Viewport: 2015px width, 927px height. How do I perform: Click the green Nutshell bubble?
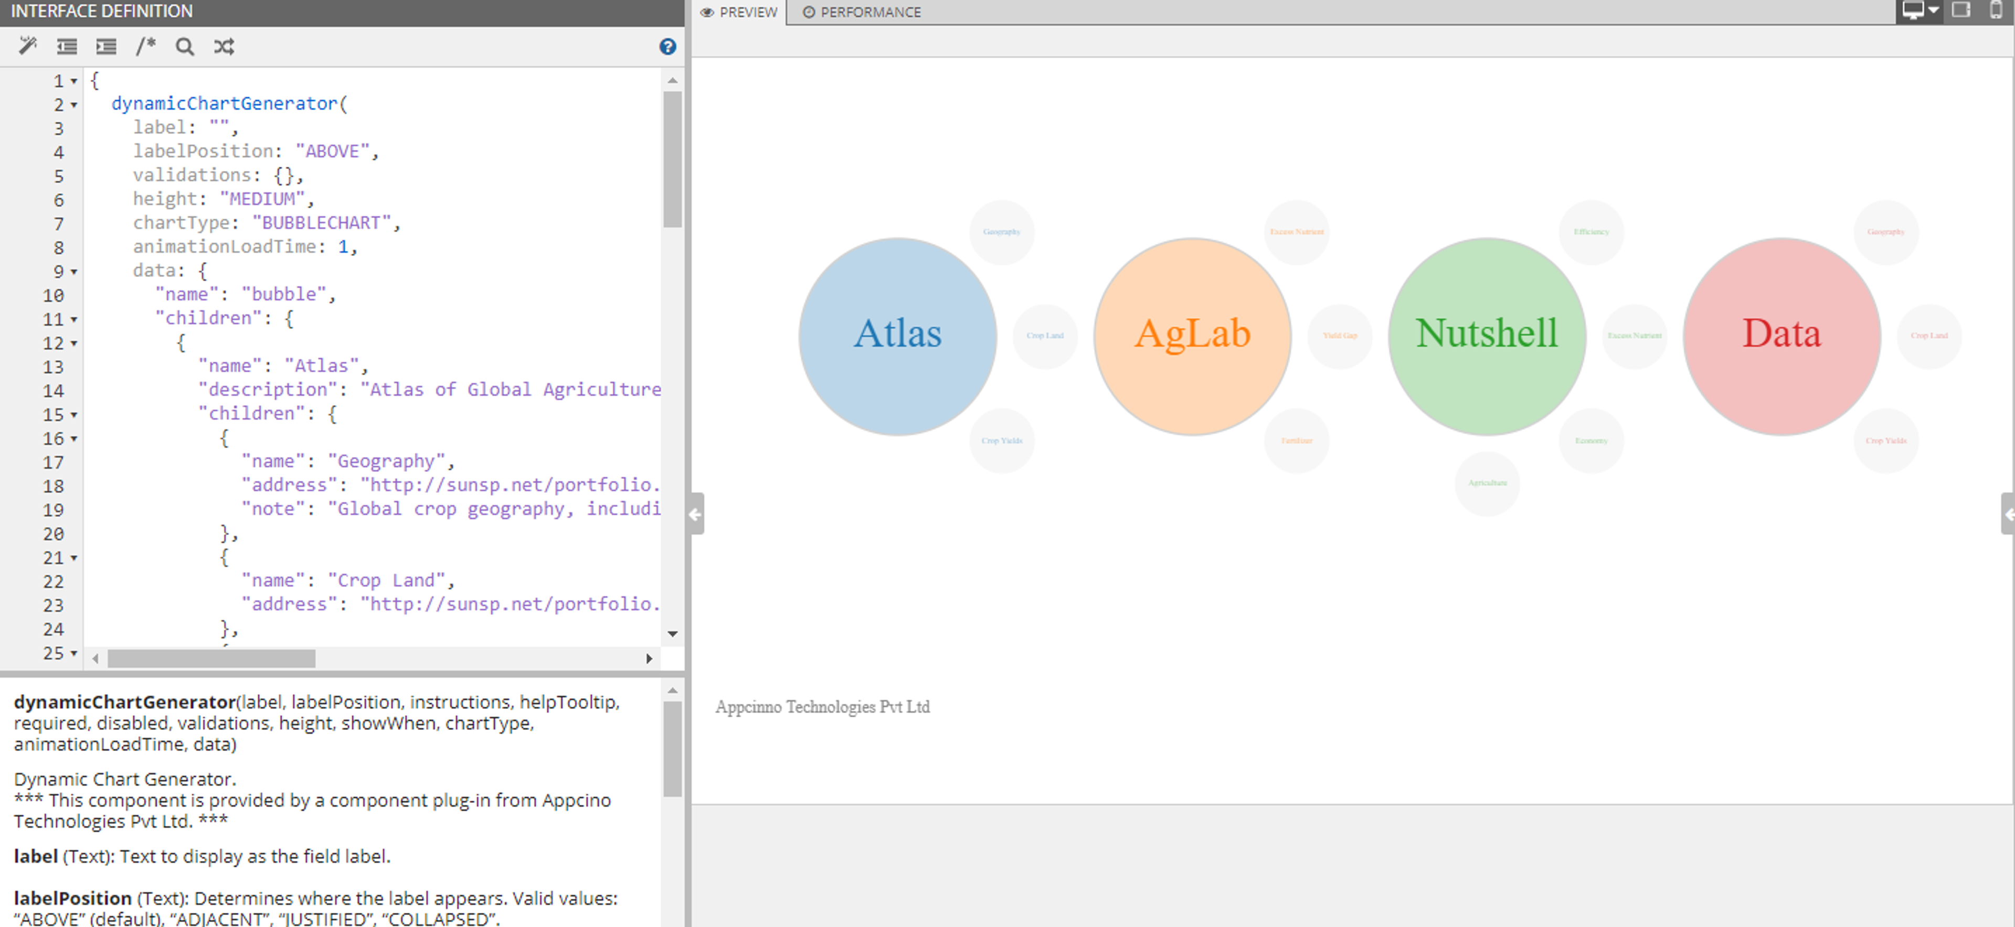pyautogui.click(x=1487, y=336)
